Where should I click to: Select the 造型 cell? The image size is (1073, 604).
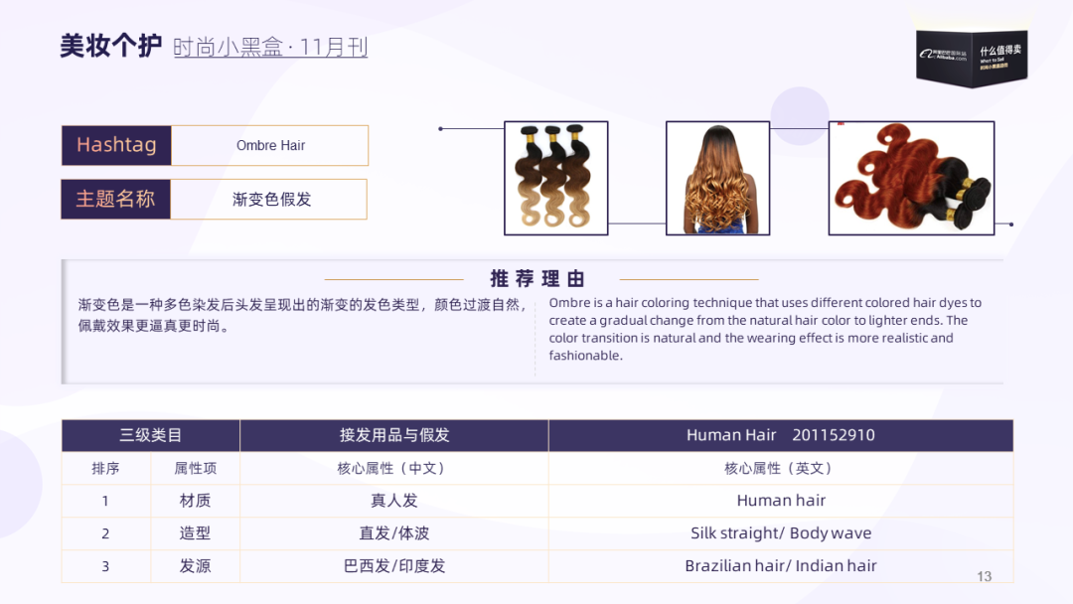[195, 533]
